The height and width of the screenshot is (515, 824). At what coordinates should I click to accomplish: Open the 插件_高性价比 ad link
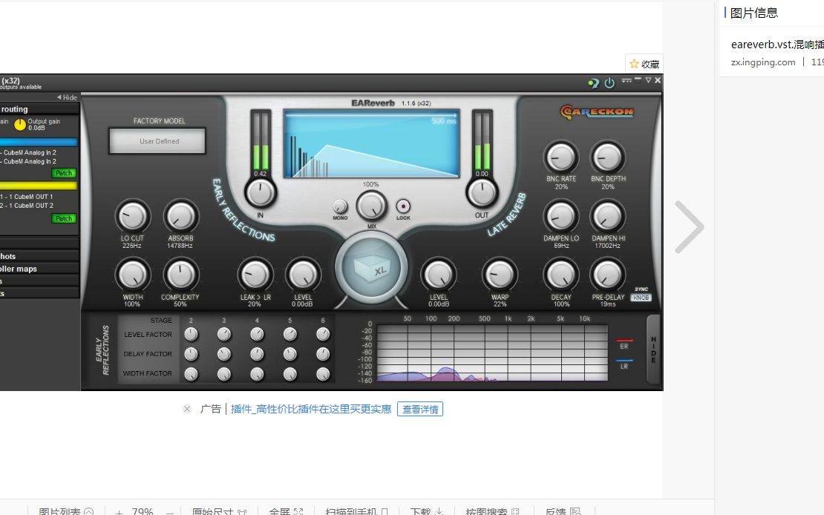[x=311, y=409]
